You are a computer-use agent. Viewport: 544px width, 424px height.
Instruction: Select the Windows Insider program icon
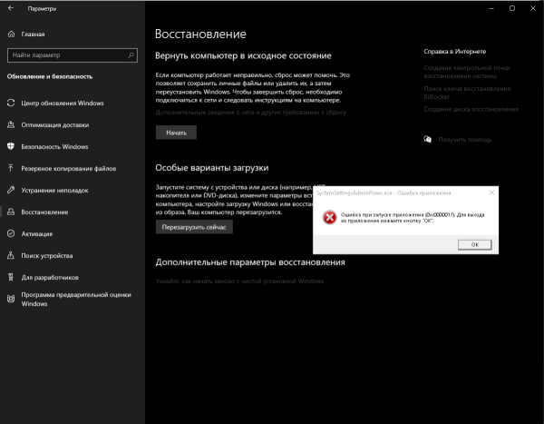pos(11,299)
